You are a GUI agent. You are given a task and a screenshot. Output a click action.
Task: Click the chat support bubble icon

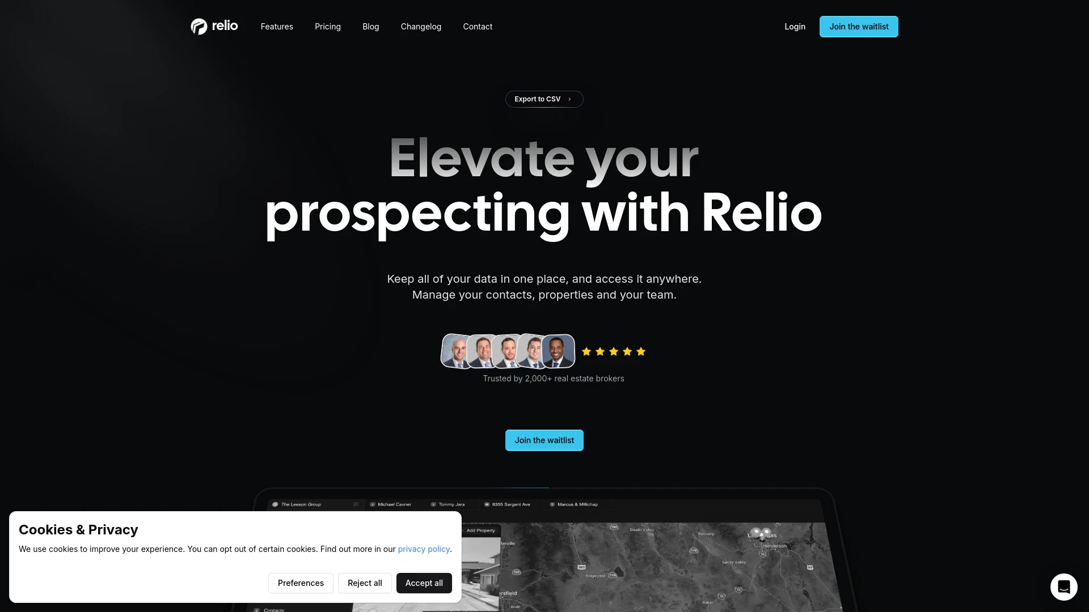[1063, 586]
